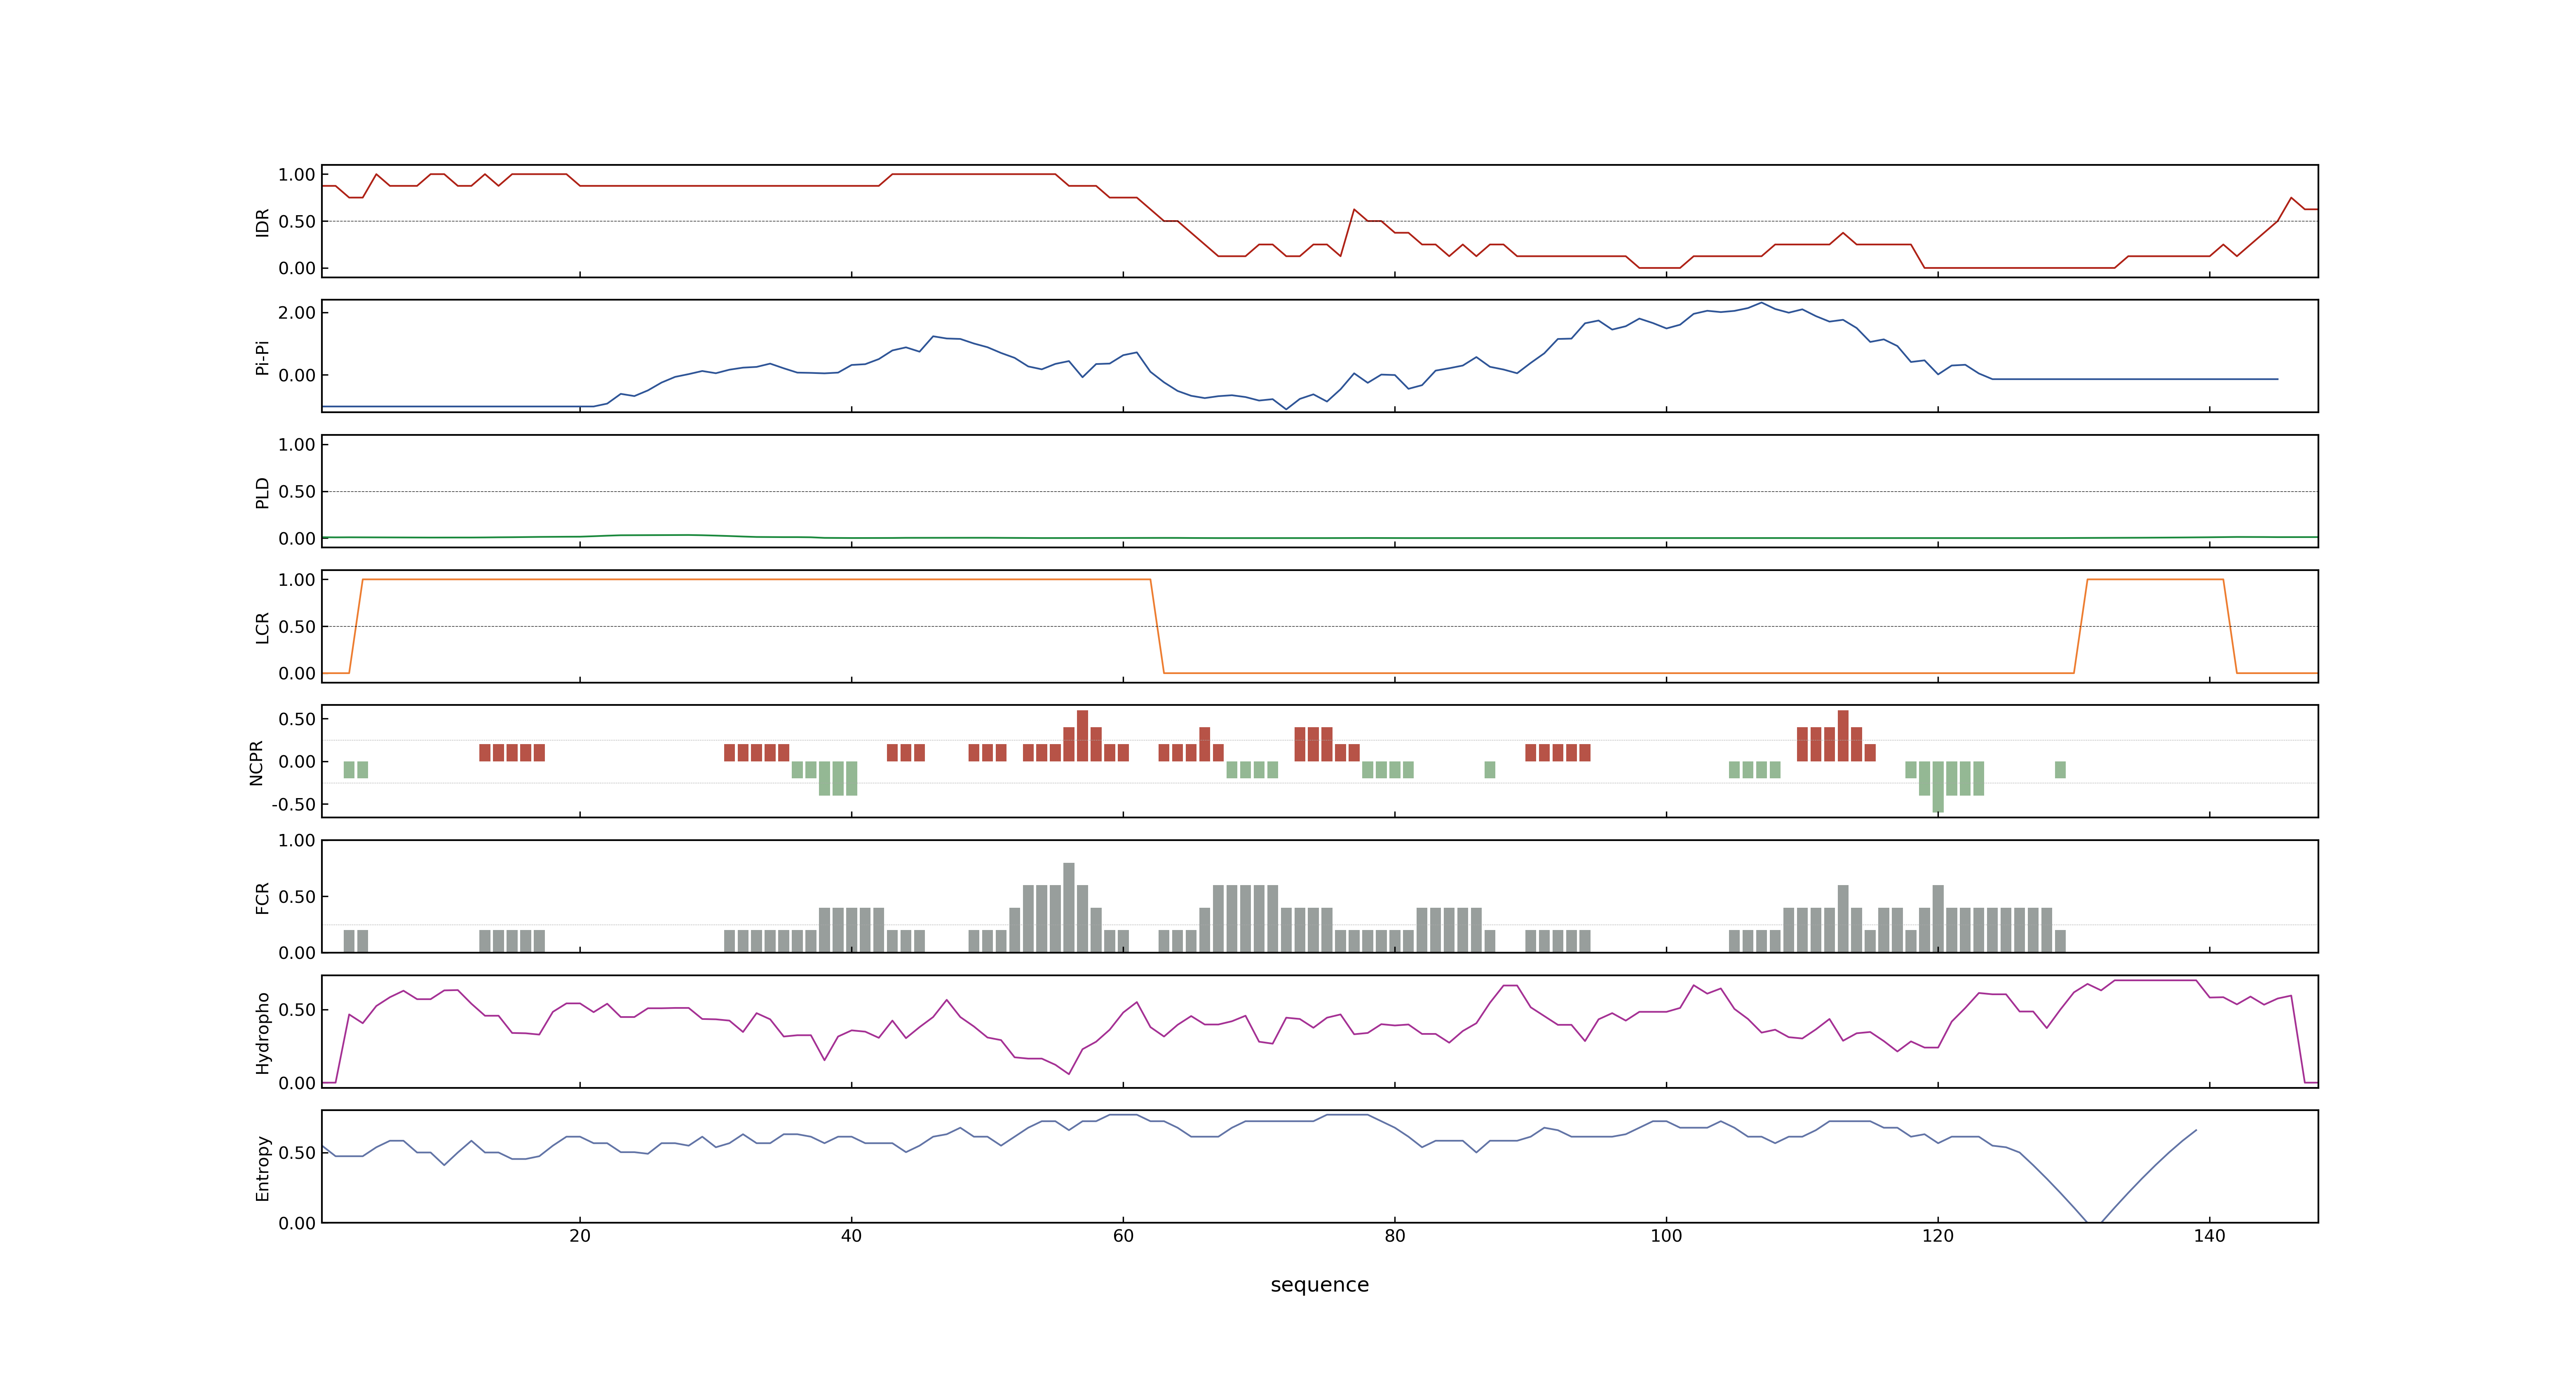Viewport: 2576px width, 1374px height.
Task: Click the 0.50 tick of LCR panel
Action: click(297, 627)
